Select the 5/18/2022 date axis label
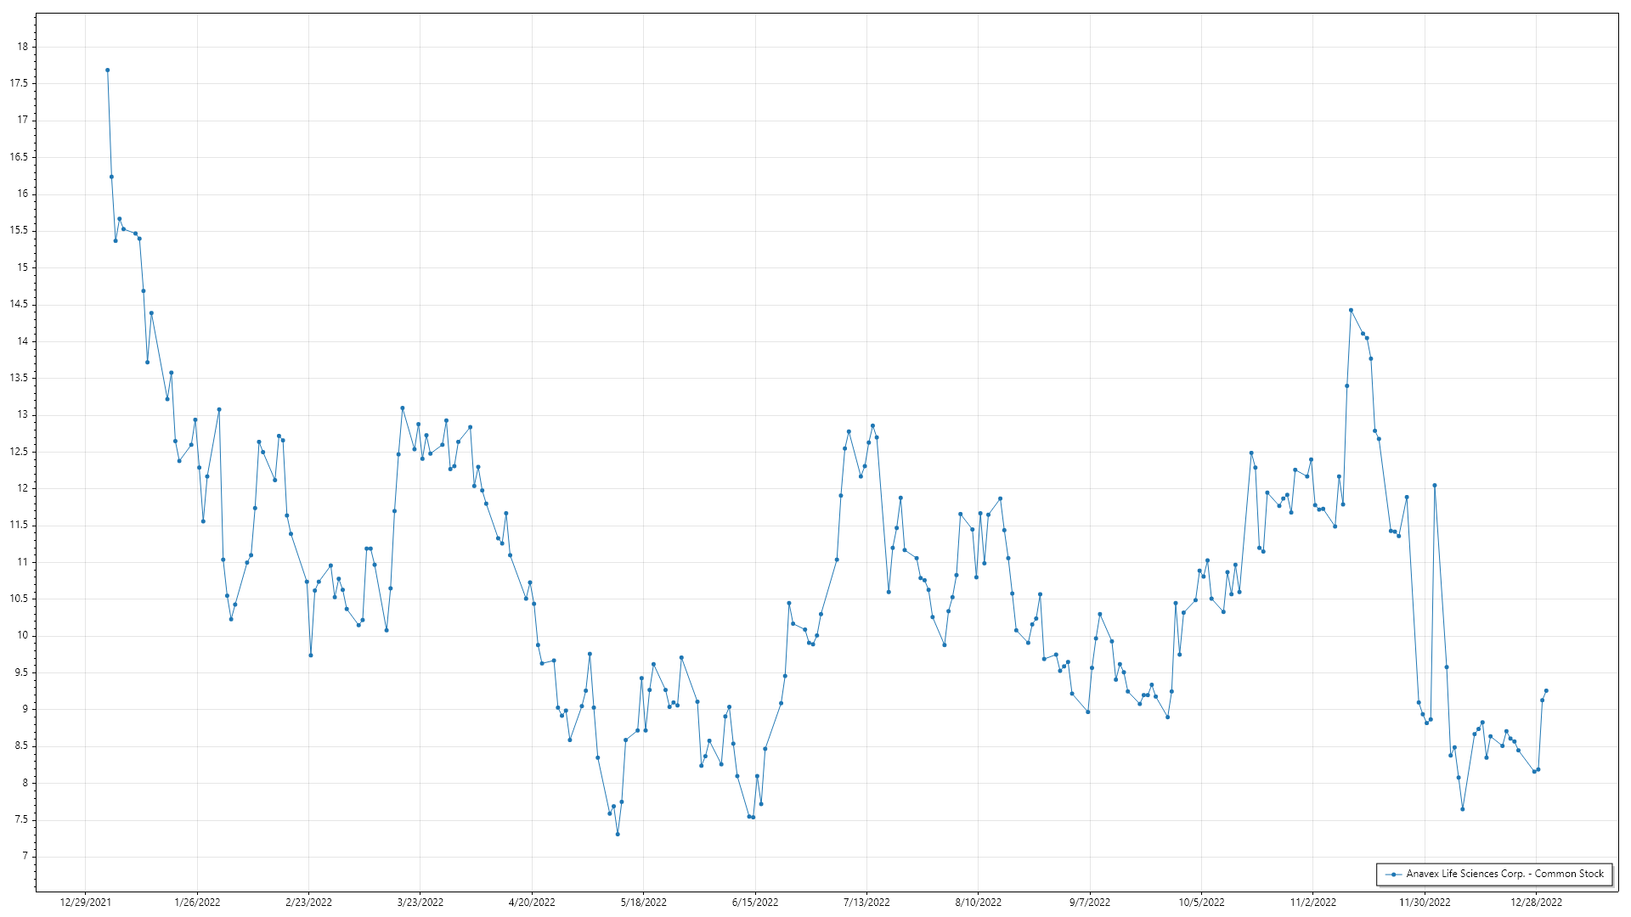 coord(643,902)
